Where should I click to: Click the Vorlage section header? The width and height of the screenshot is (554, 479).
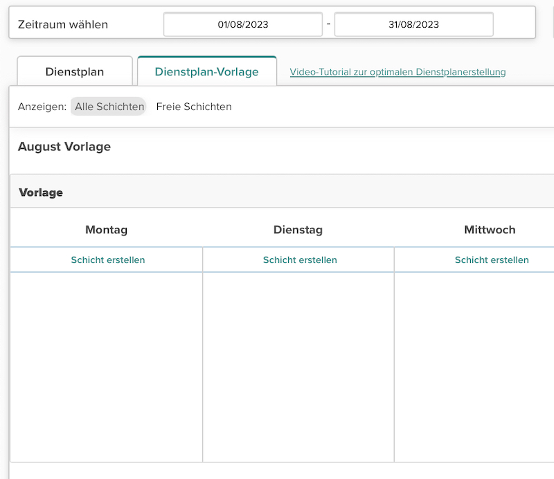point(41,192)
